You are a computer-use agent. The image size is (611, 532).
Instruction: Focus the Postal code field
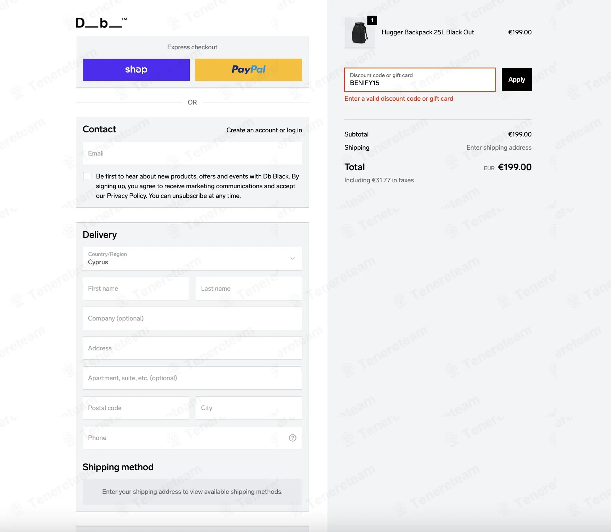pos(136,408)
